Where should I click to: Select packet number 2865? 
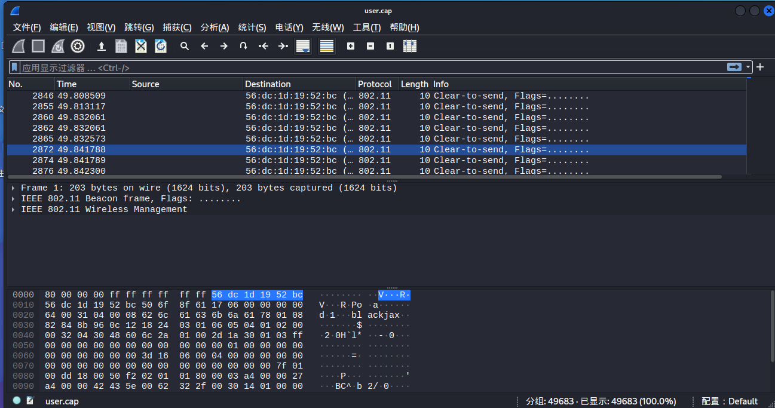click(376, 139)
